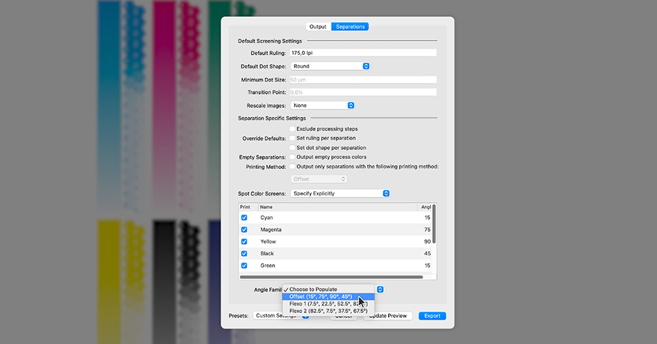This screenshot has height=344, width=657.
Task: Choose Flexo 2 angle family option
Action: pos(328,311)
